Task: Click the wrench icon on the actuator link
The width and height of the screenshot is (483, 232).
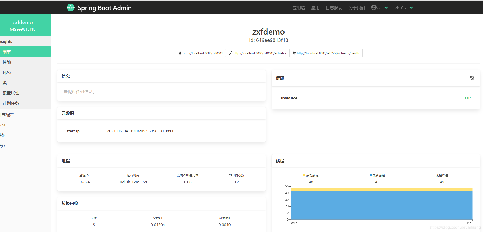Action: coord(231,53)
